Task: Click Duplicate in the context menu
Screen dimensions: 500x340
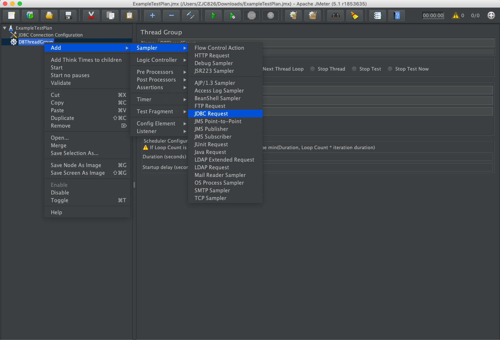Action: click(x=87, y=118)
